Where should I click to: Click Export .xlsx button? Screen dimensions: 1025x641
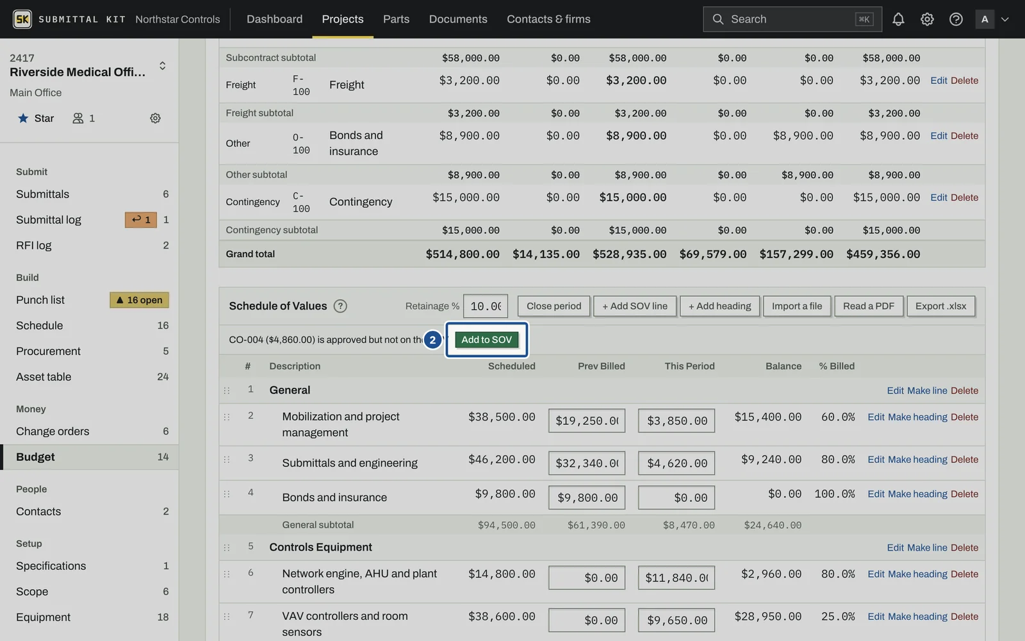point(941,306)
